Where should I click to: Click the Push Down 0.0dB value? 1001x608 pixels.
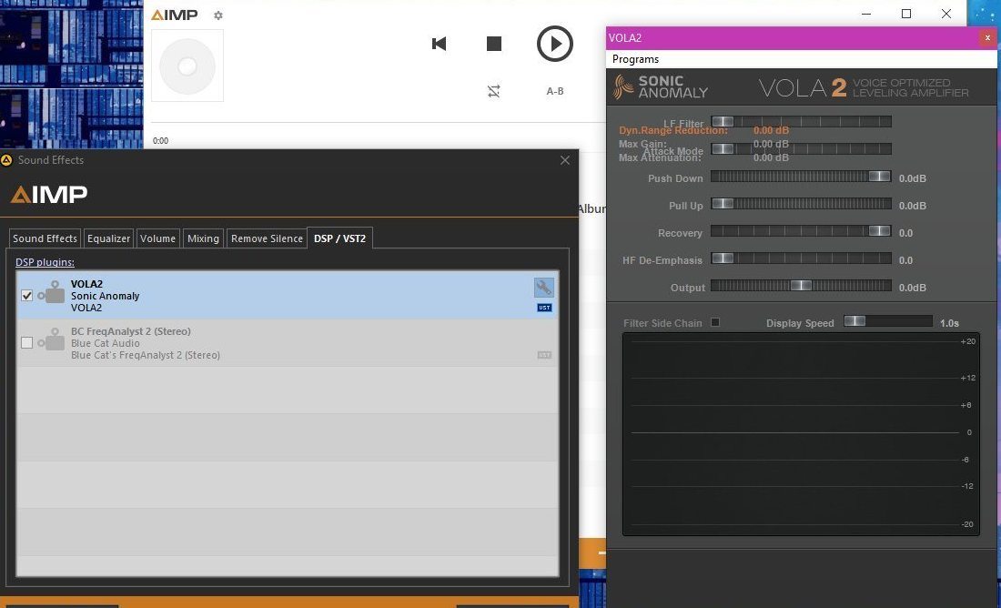[912, 178]
